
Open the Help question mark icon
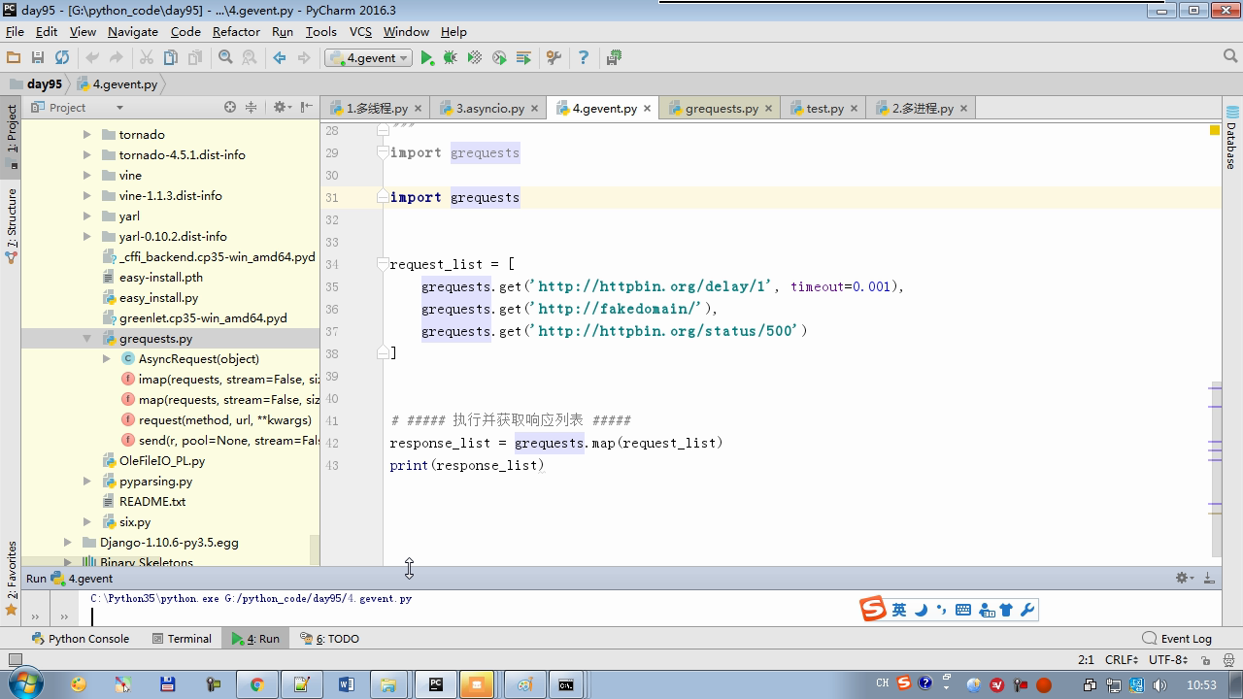[584, 58]
